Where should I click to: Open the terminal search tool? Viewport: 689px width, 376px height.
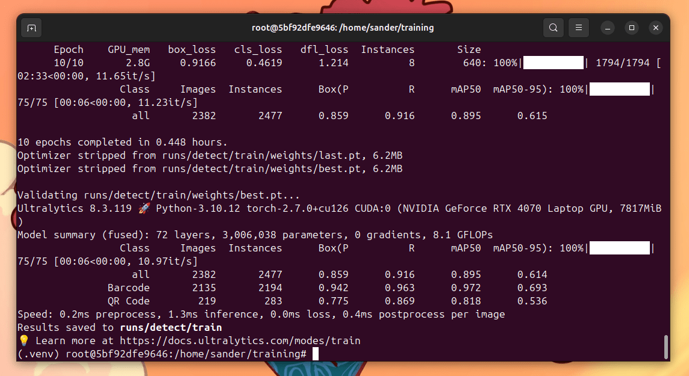click(553, 28)
